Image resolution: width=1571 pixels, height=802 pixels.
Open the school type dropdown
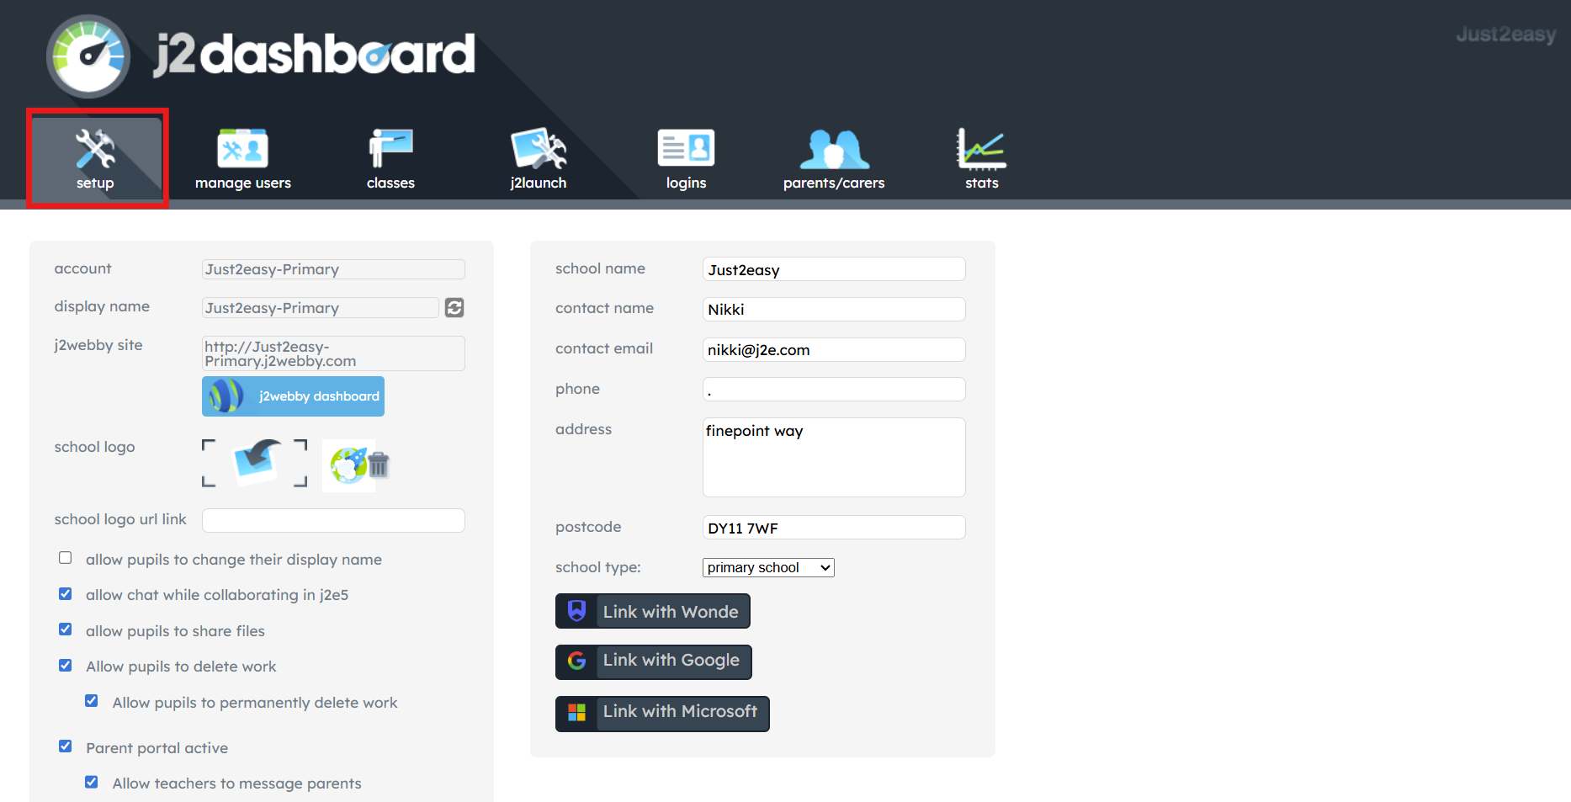point(768,568)
